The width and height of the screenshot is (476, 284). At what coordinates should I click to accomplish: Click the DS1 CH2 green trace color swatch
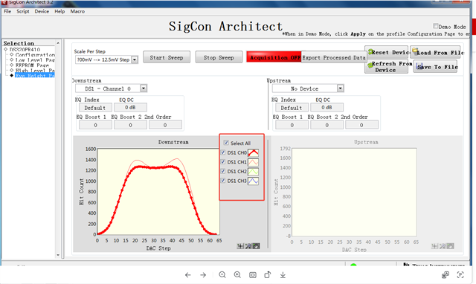click(253, 172)
